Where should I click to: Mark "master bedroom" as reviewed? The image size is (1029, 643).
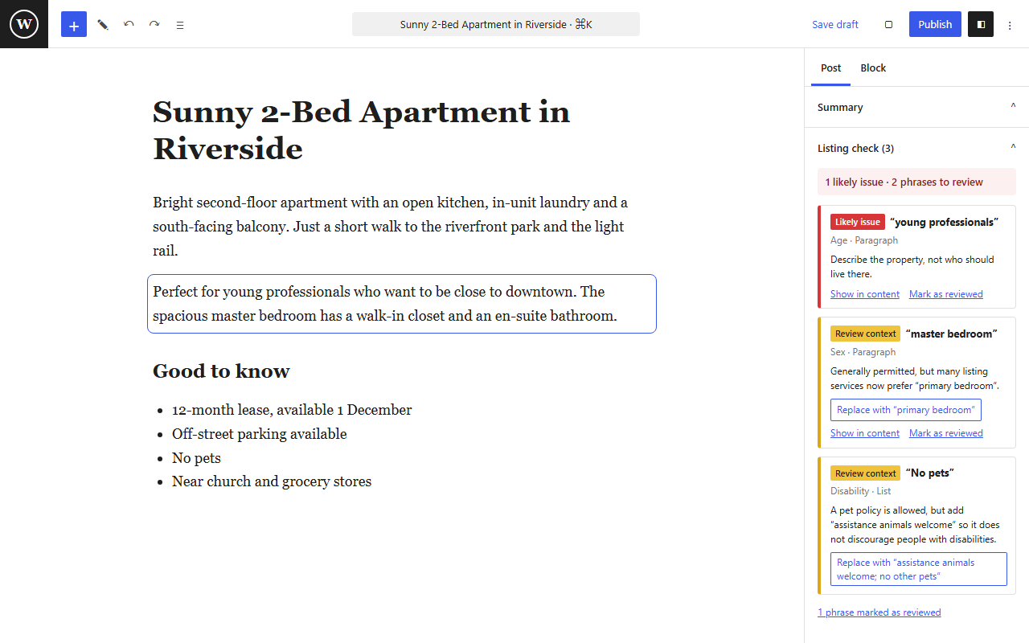pos(946,433)
